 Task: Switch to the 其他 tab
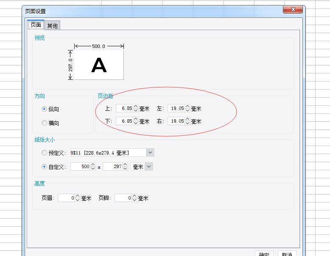[52, 25]
